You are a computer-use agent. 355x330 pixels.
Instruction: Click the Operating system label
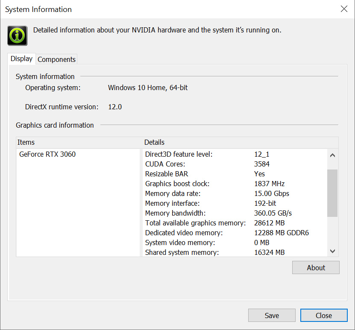point(53,88)
